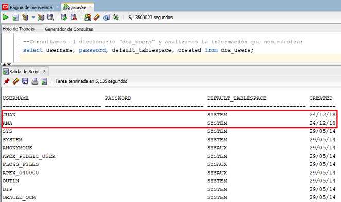Click SYSAUX tablespace in ANONYMOUS row
The width and height of the screenshot is (341, 202).
217,148
